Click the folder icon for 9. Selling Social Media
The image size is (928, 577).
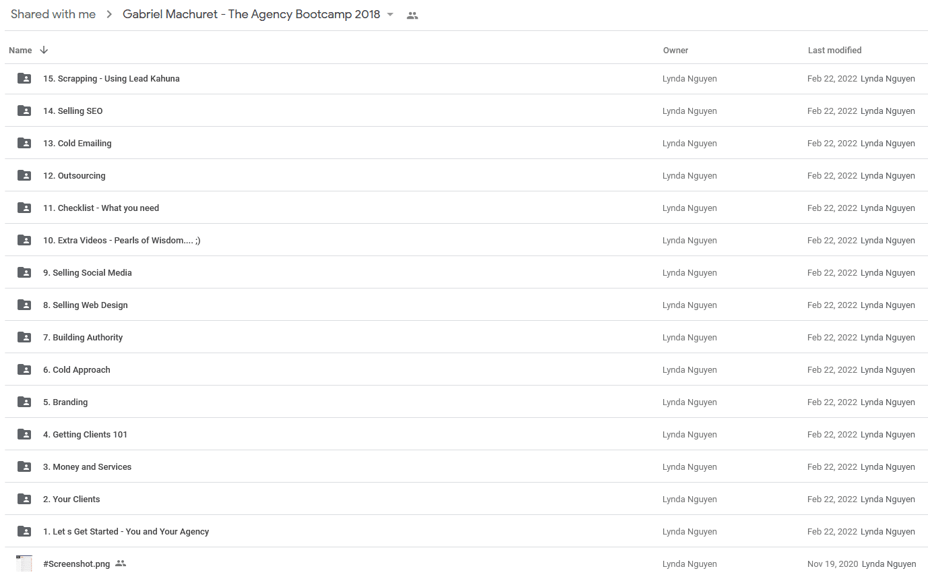pyautogui.click(x=24, y=272)
